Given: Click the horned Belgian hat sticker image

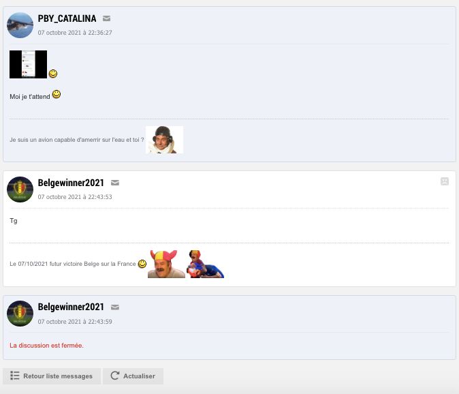Looking at the screenshot, I should pyautogui.click(x=166, y=264).
